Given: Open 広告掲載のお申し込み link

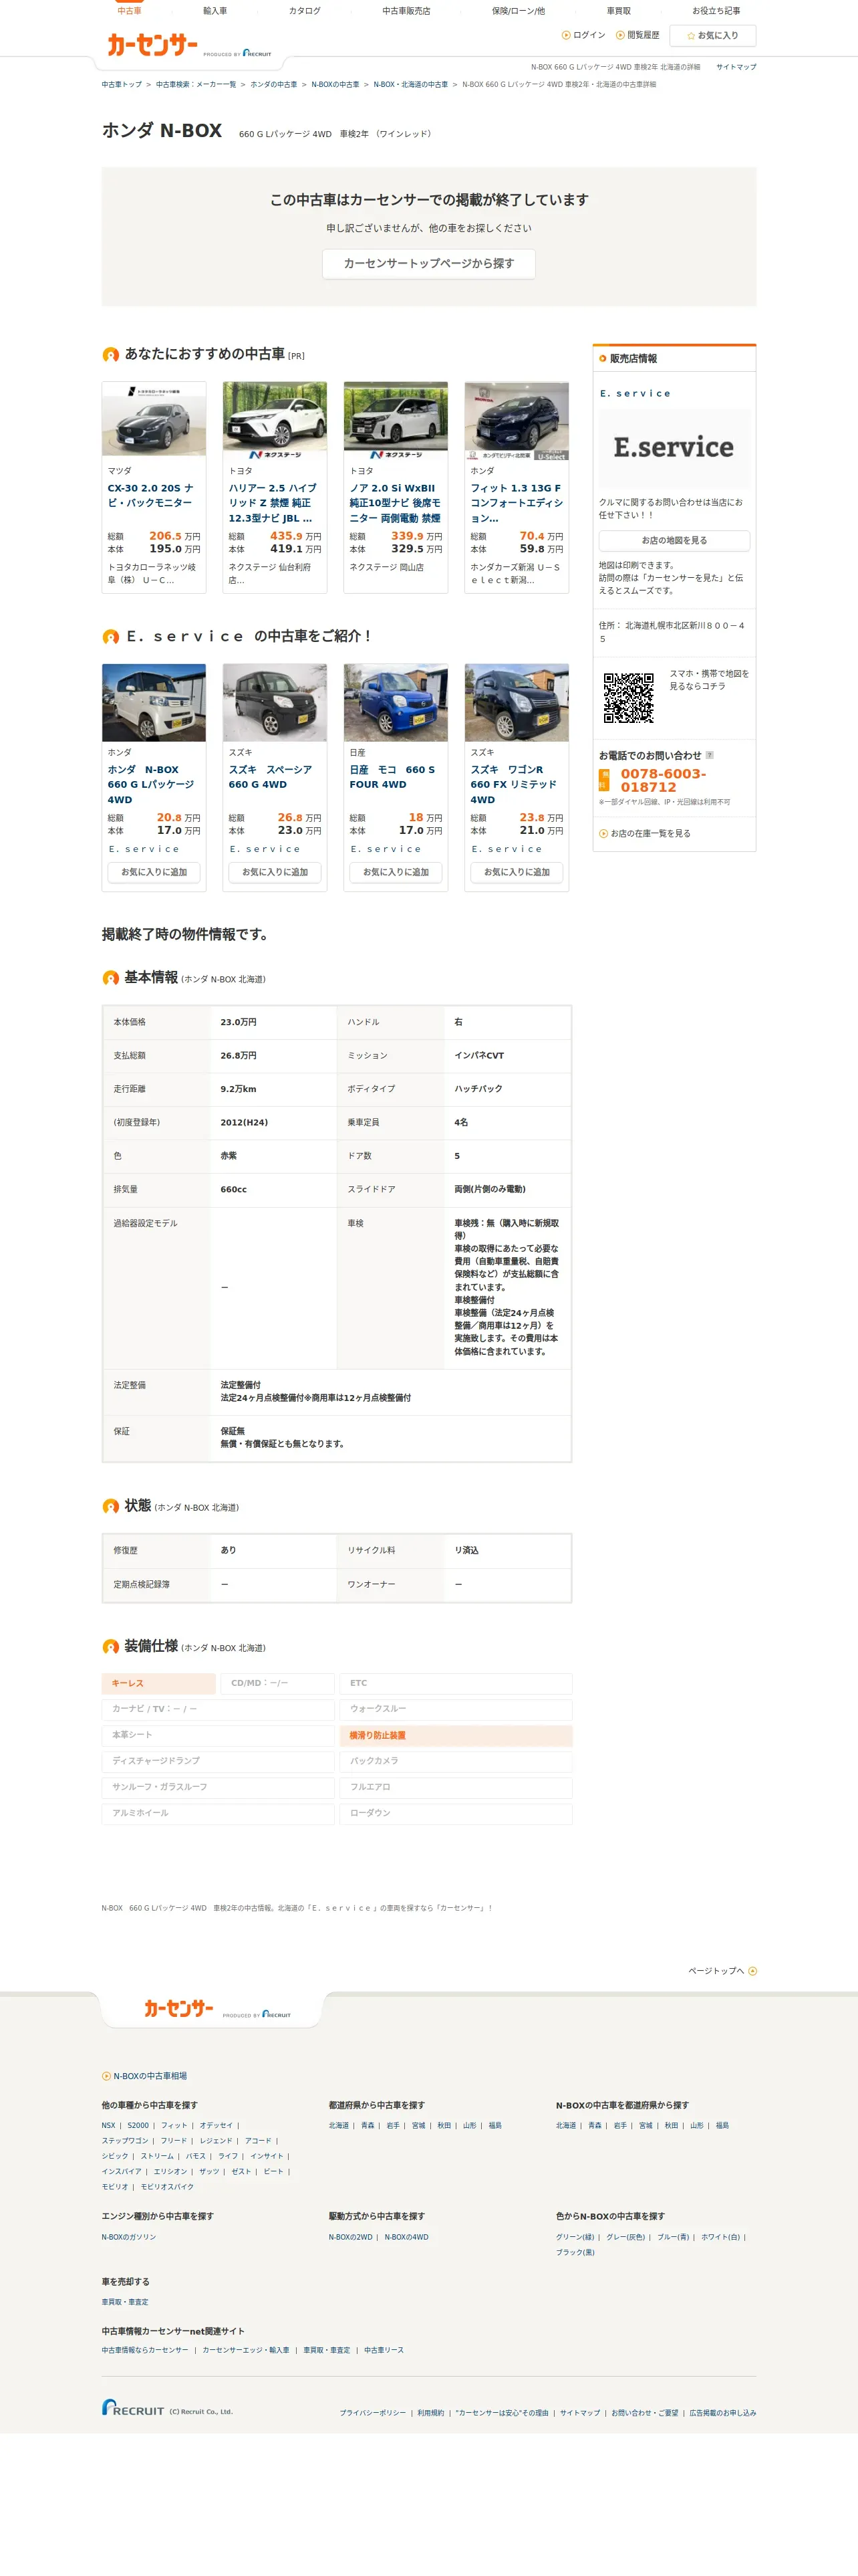Looking at the screenshot, I should pyautogui.click(x=722, y=2413).
